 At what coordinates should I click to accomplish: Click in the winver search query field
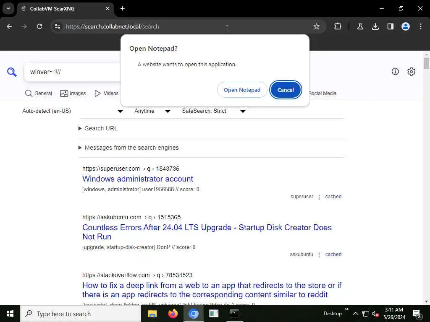click(73, 72)
